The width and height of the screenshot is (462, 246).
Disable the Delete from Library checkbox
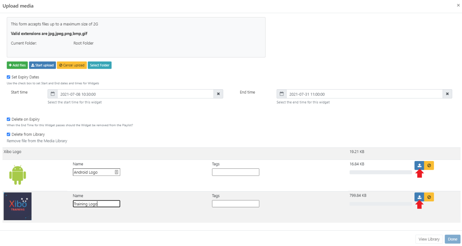(x=9, y=134)
